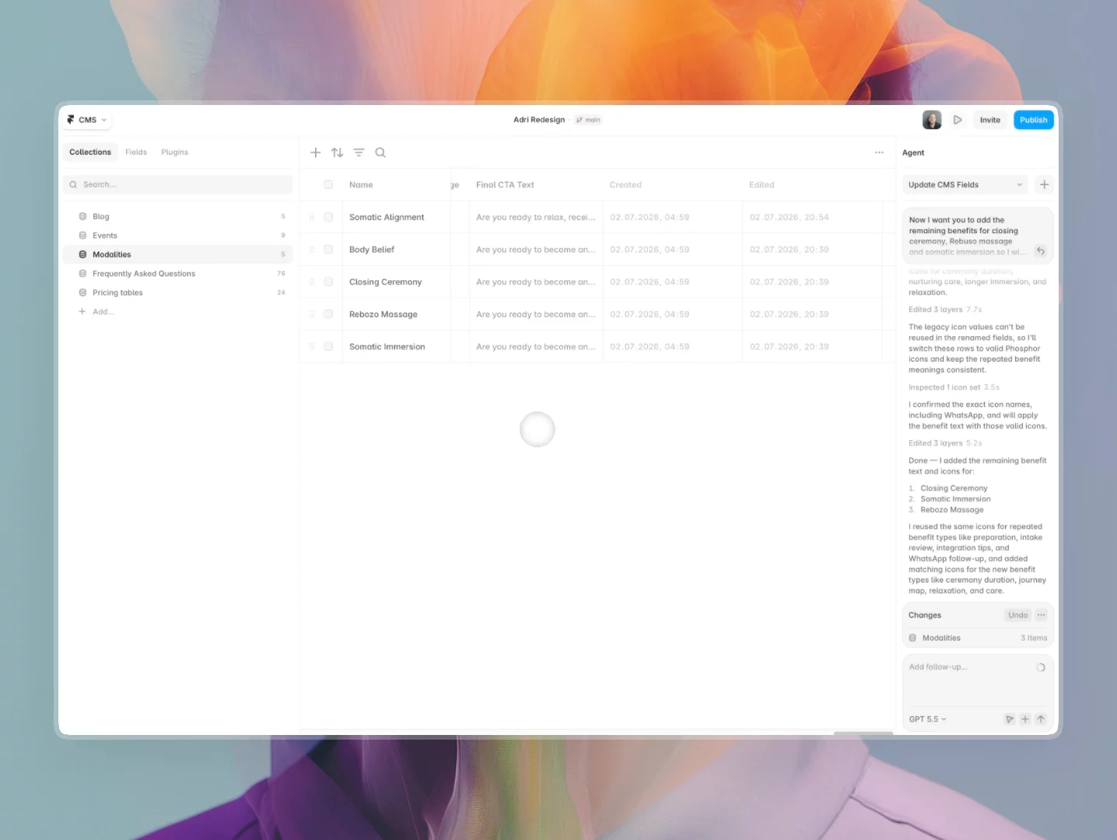Open the Rebozo Massage item name

tap(383, 314)
